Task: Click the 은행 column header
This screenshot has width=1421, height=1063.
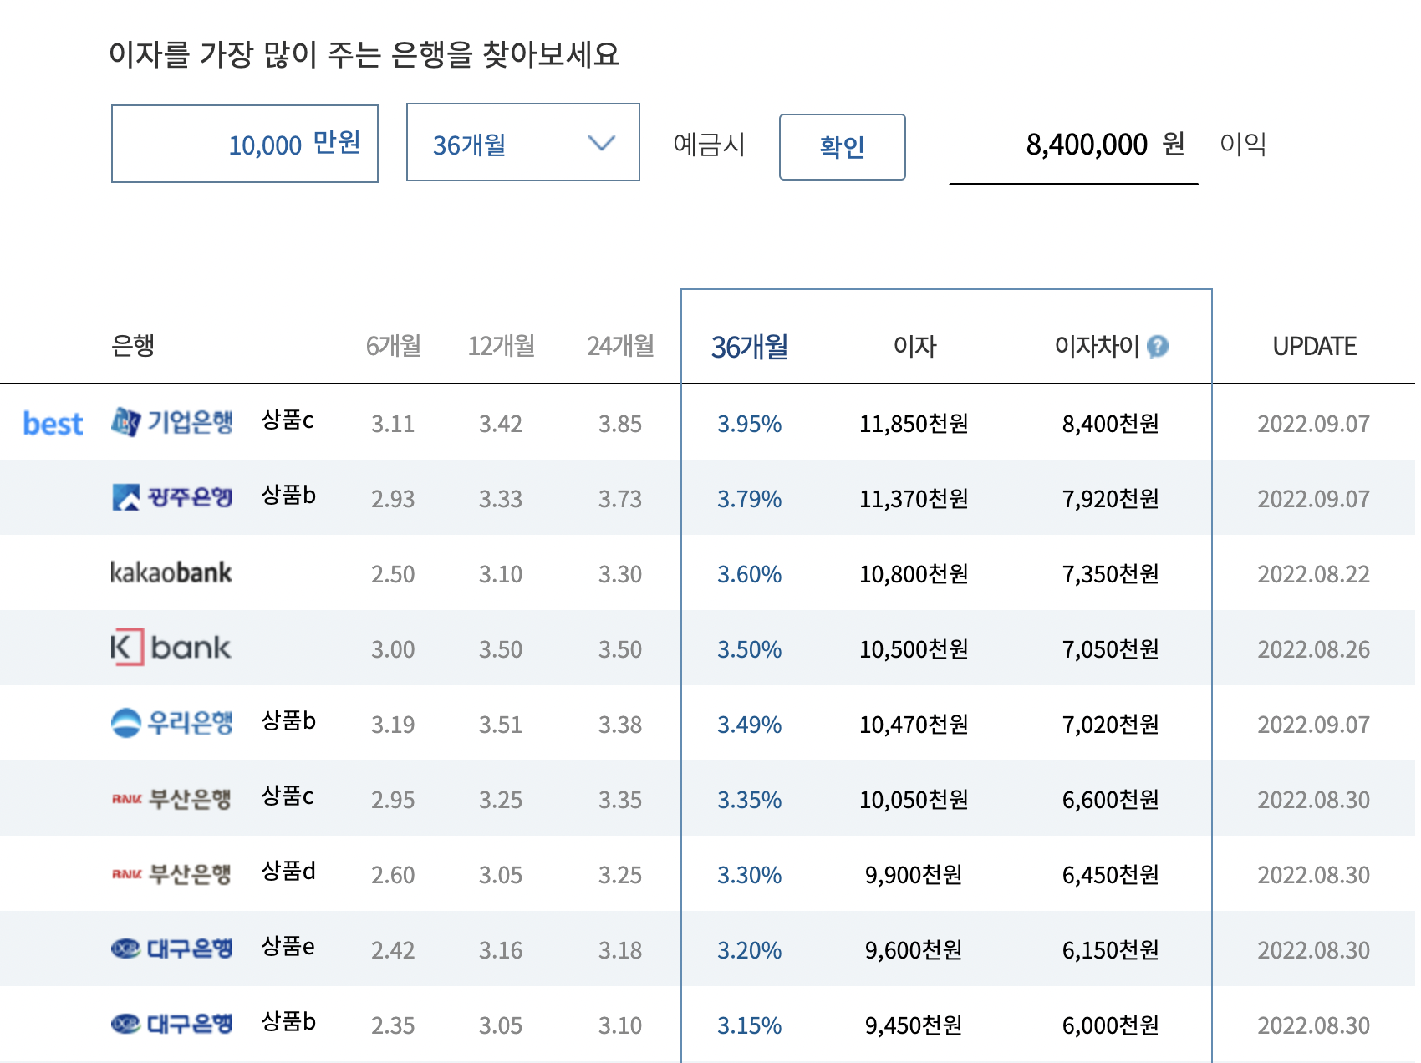Action: [x=133, y=345]
